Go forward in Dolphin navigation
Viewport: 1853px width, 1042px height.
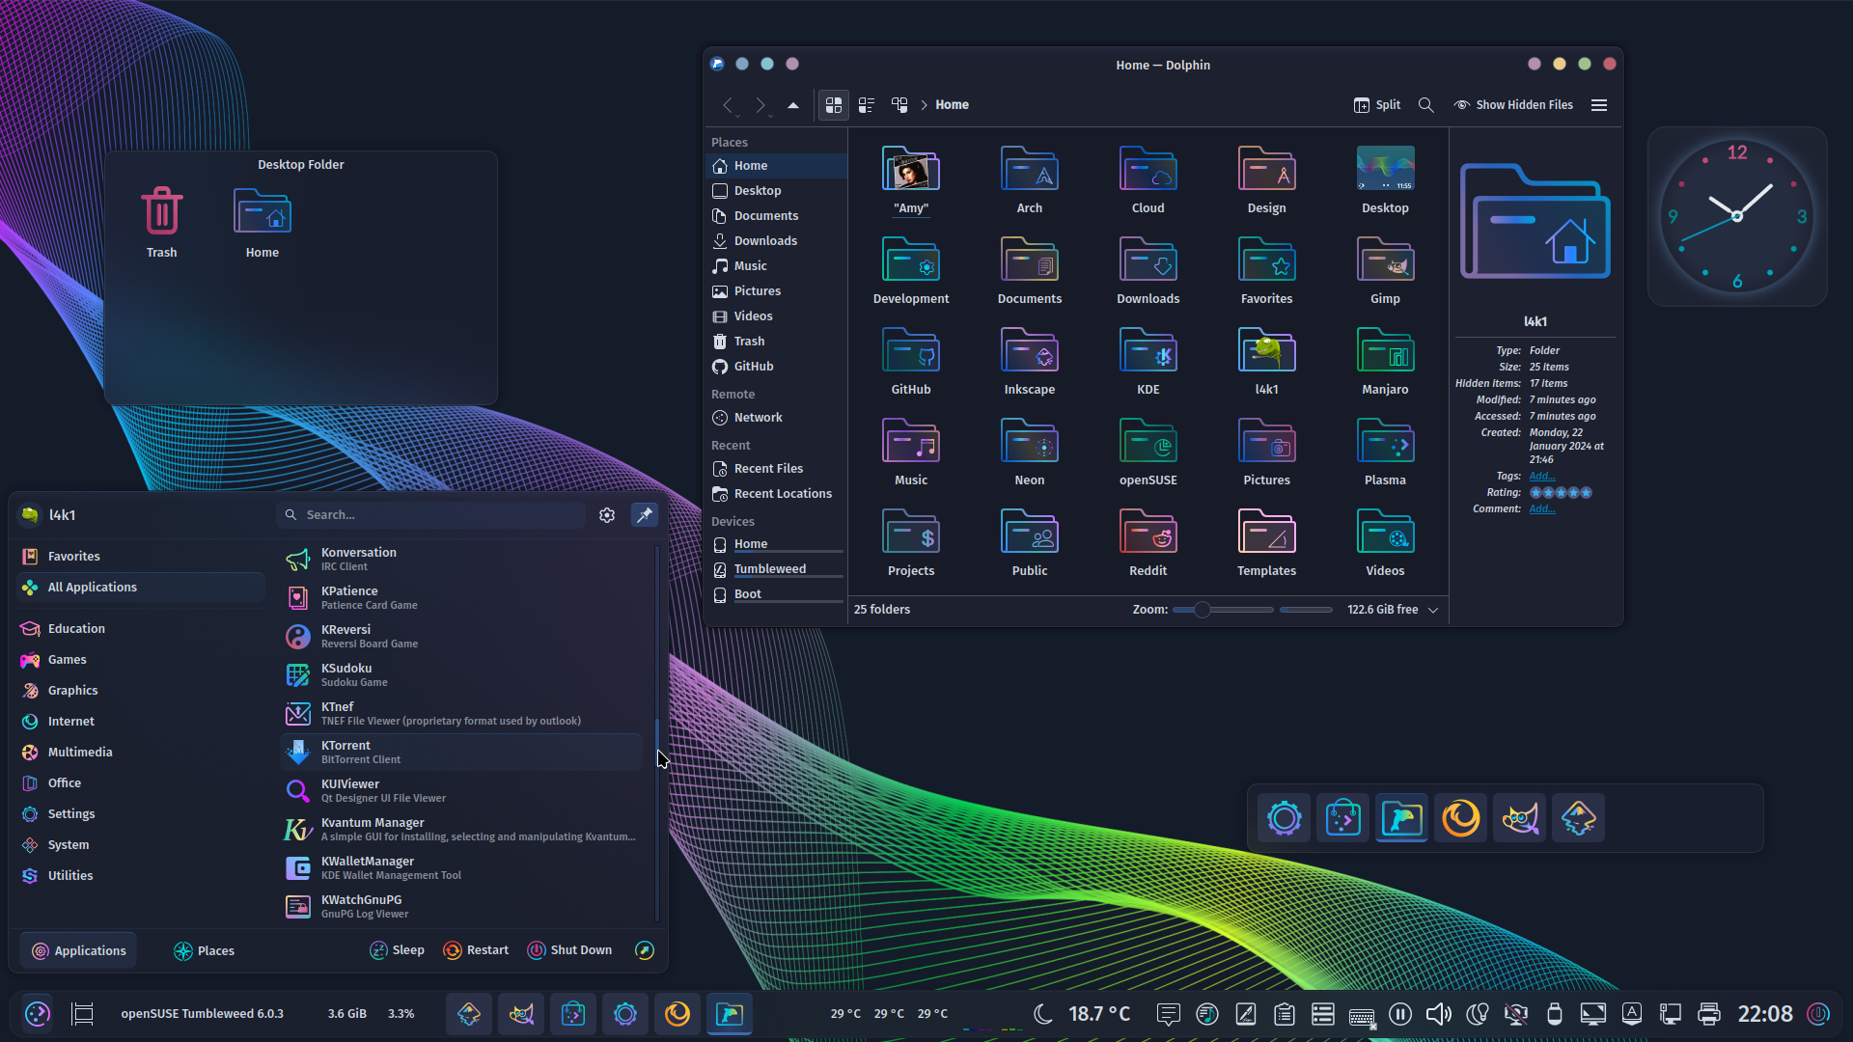[x=761, y=105]
